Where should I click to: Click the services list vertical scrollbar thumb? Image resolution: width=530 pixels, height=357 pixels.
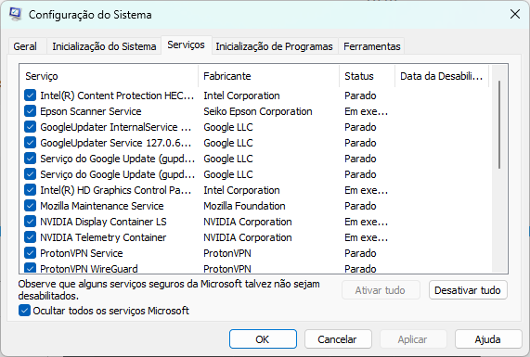click(x=498, y=124)
